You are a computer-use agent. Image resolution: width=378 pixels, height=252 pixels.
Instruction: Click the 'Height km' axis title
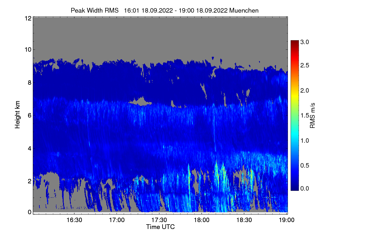17,115
